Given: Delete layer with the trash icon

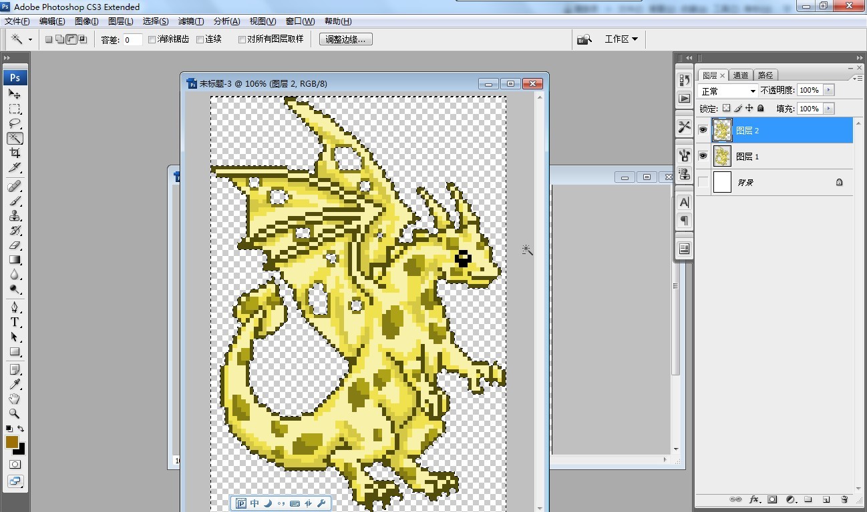Looking at the screenshot, I should [x=844, y=499].
